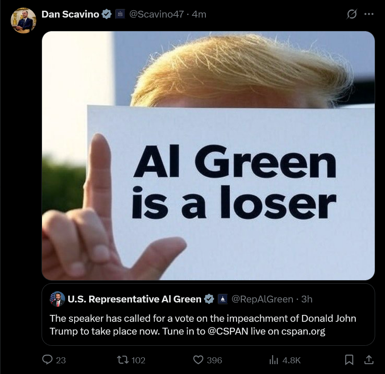Viewport: 385px width, 374px height.
Task: Click the White House affiliation badge
Action: (x=120, y=14)
